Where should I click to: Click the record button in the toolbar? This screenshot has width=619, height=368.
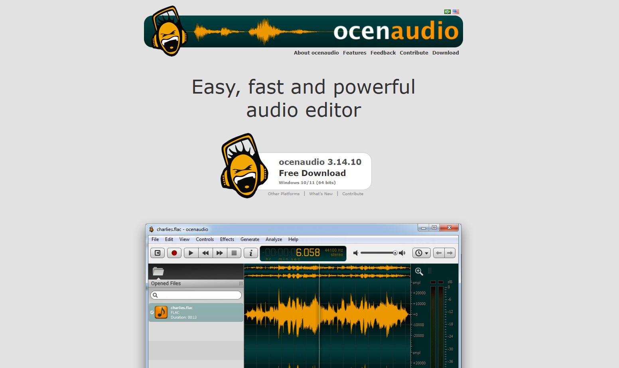(174, 253)
